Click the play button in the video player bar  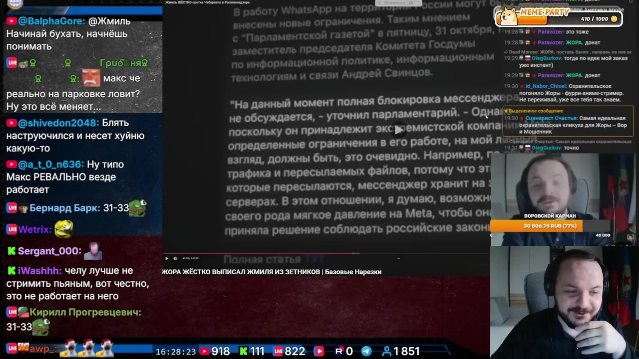tap(167, 258)
